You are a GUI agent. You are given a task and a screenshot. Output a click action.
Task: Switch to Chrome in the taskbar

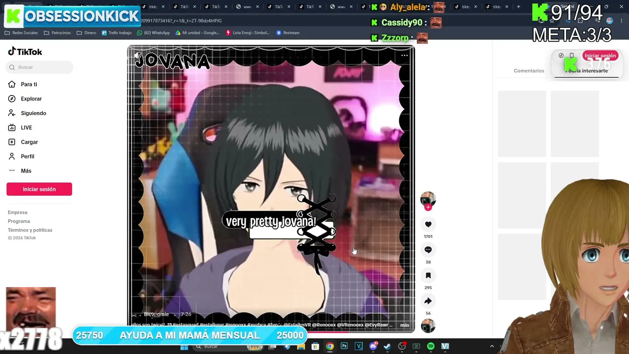(x=330, y=347)
